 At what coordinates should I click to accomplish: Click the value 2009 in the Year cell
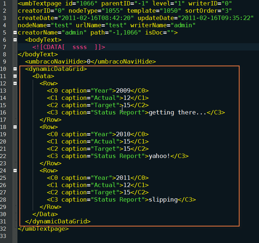click(123, 91)
